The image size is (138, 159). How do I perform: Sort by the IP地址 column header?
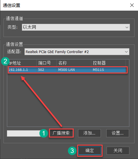[x=22, y=63]
